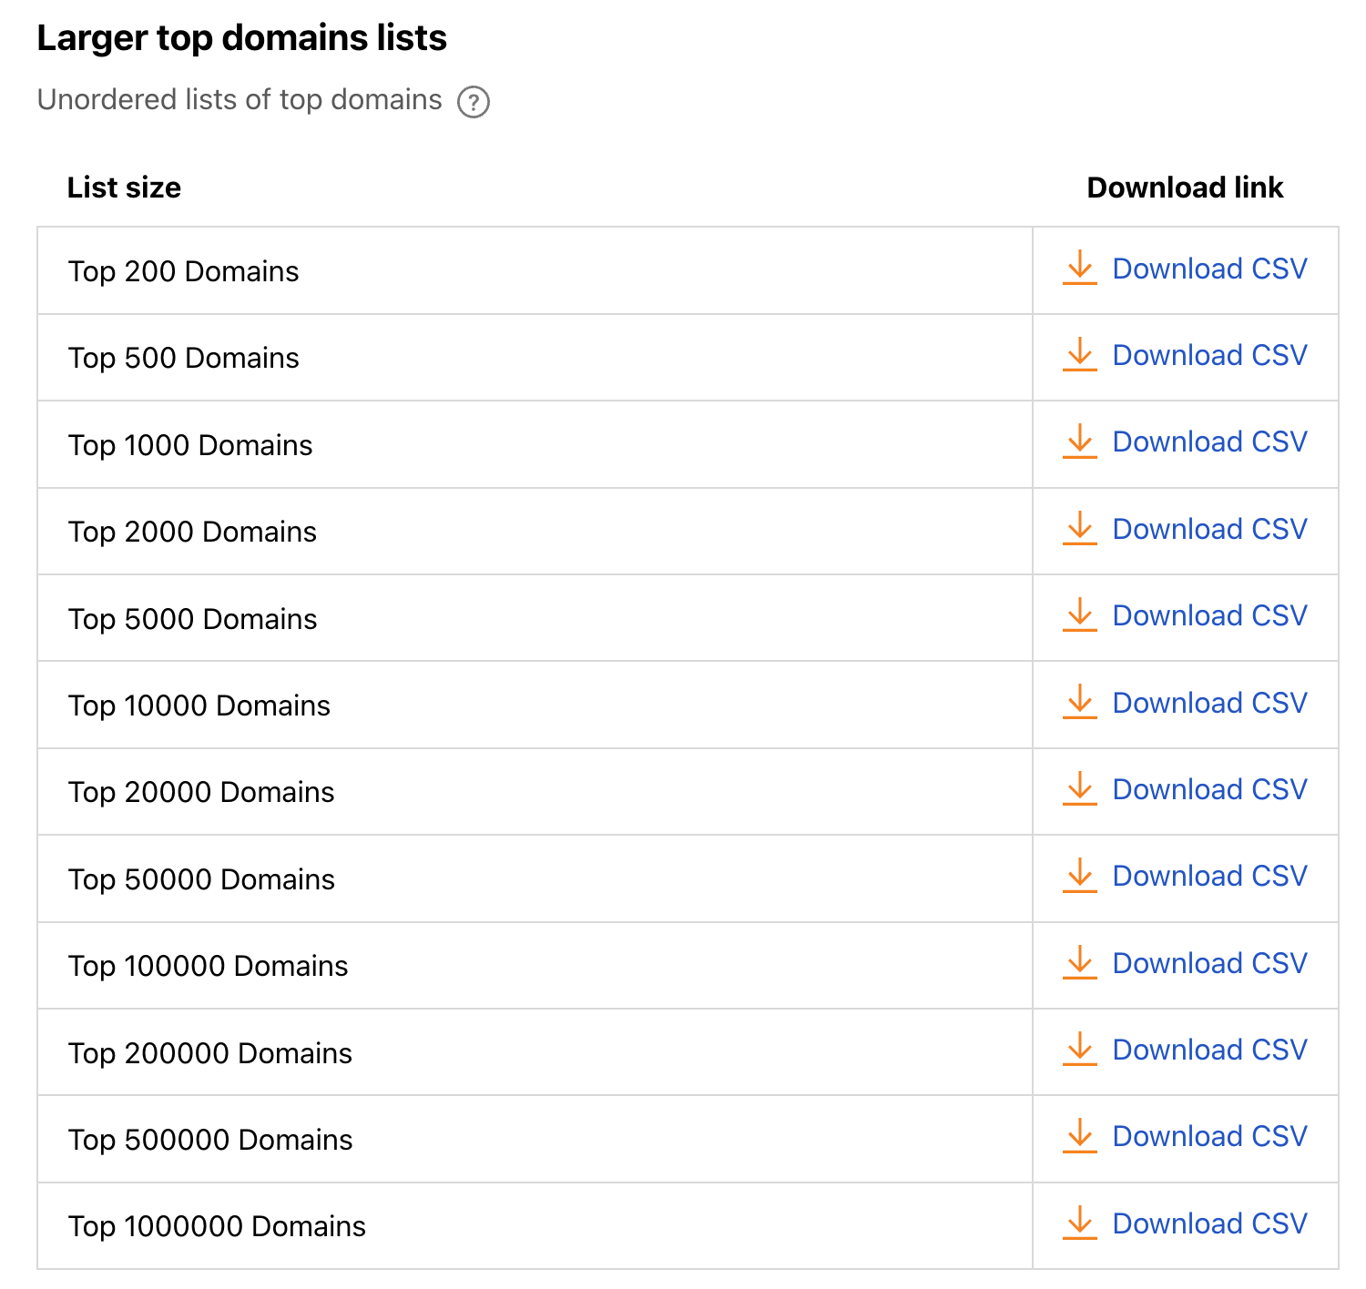The height and width of the screenshot is (1289, 1366).
Task: Select the Top 50000 Domains row label
Action: pyautogui.click(x=201, y=879)
